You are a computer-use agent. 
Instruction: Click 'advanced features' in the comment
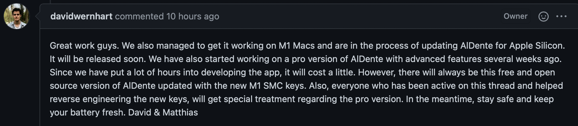coord(449,59)
